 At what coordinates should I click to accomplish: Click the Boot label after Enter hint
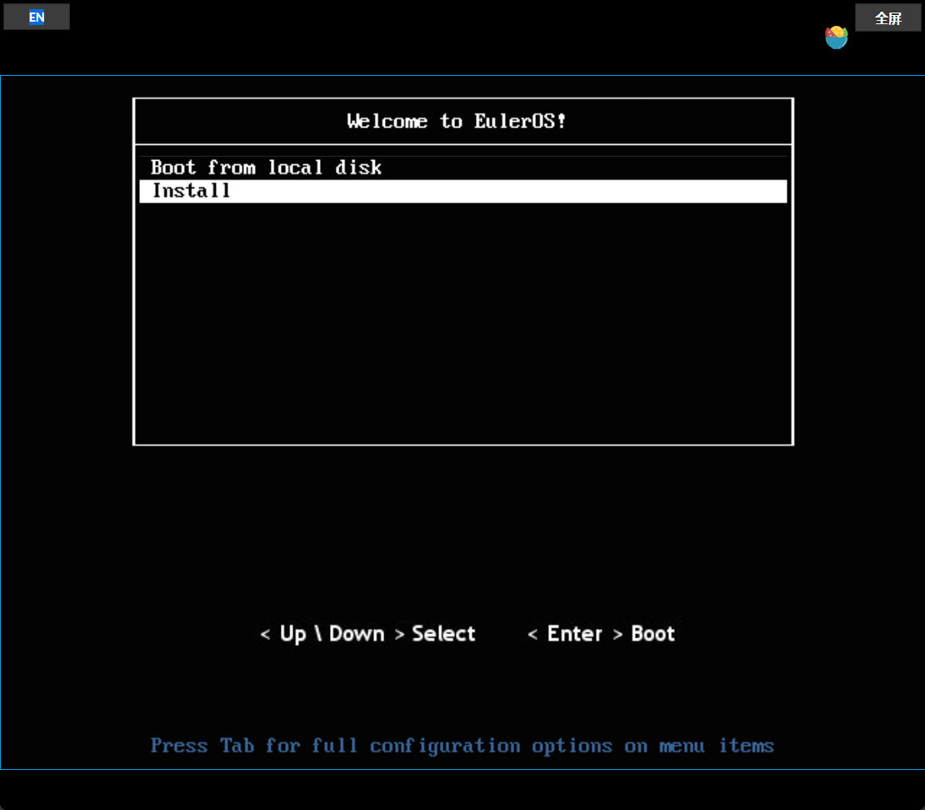pyautogui.click(x=652, y=634)
